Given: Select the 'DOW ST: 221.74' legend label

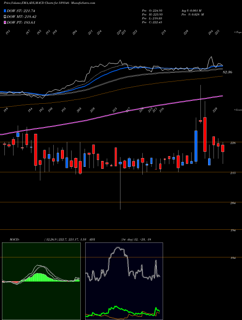Looking at the screenshot, I should (21, 11).
